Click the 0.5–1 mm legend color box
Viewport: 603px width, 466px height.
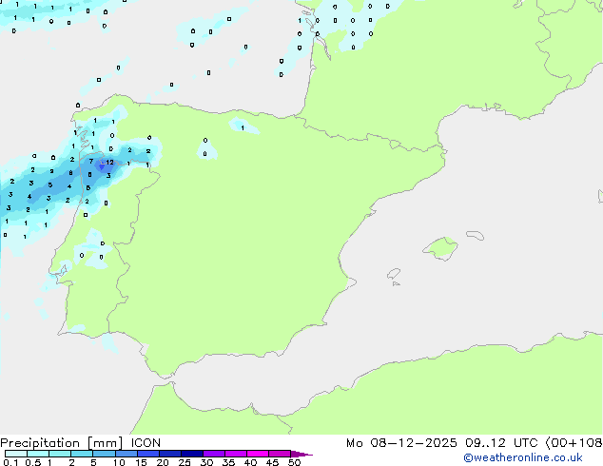point(38,454)
